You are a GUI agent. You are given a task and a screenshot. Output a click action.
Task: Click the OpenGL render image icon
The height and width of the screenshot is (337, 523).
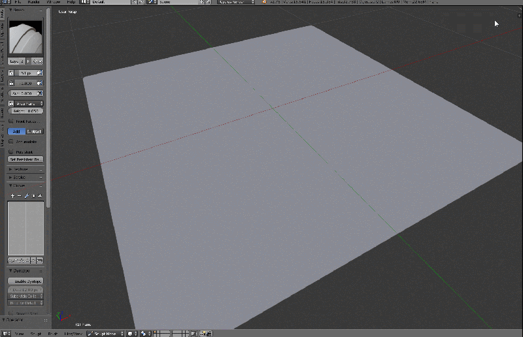[203, 334]
